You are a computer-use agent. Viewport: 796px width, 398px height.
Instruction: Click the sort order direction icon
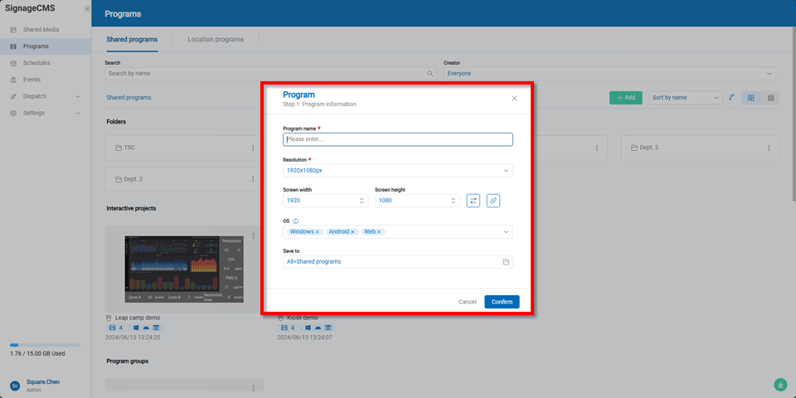(x=731, y=98)
